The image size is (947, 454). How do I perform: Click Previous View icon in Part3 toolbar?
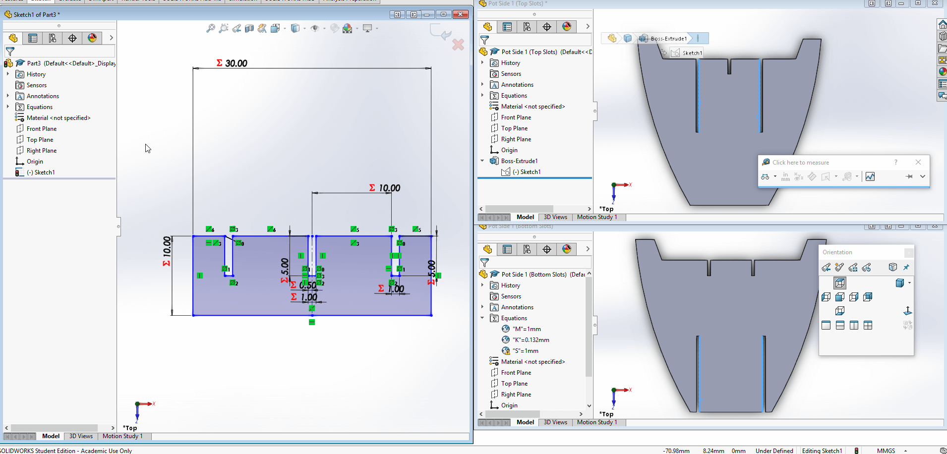click(237, 28)
